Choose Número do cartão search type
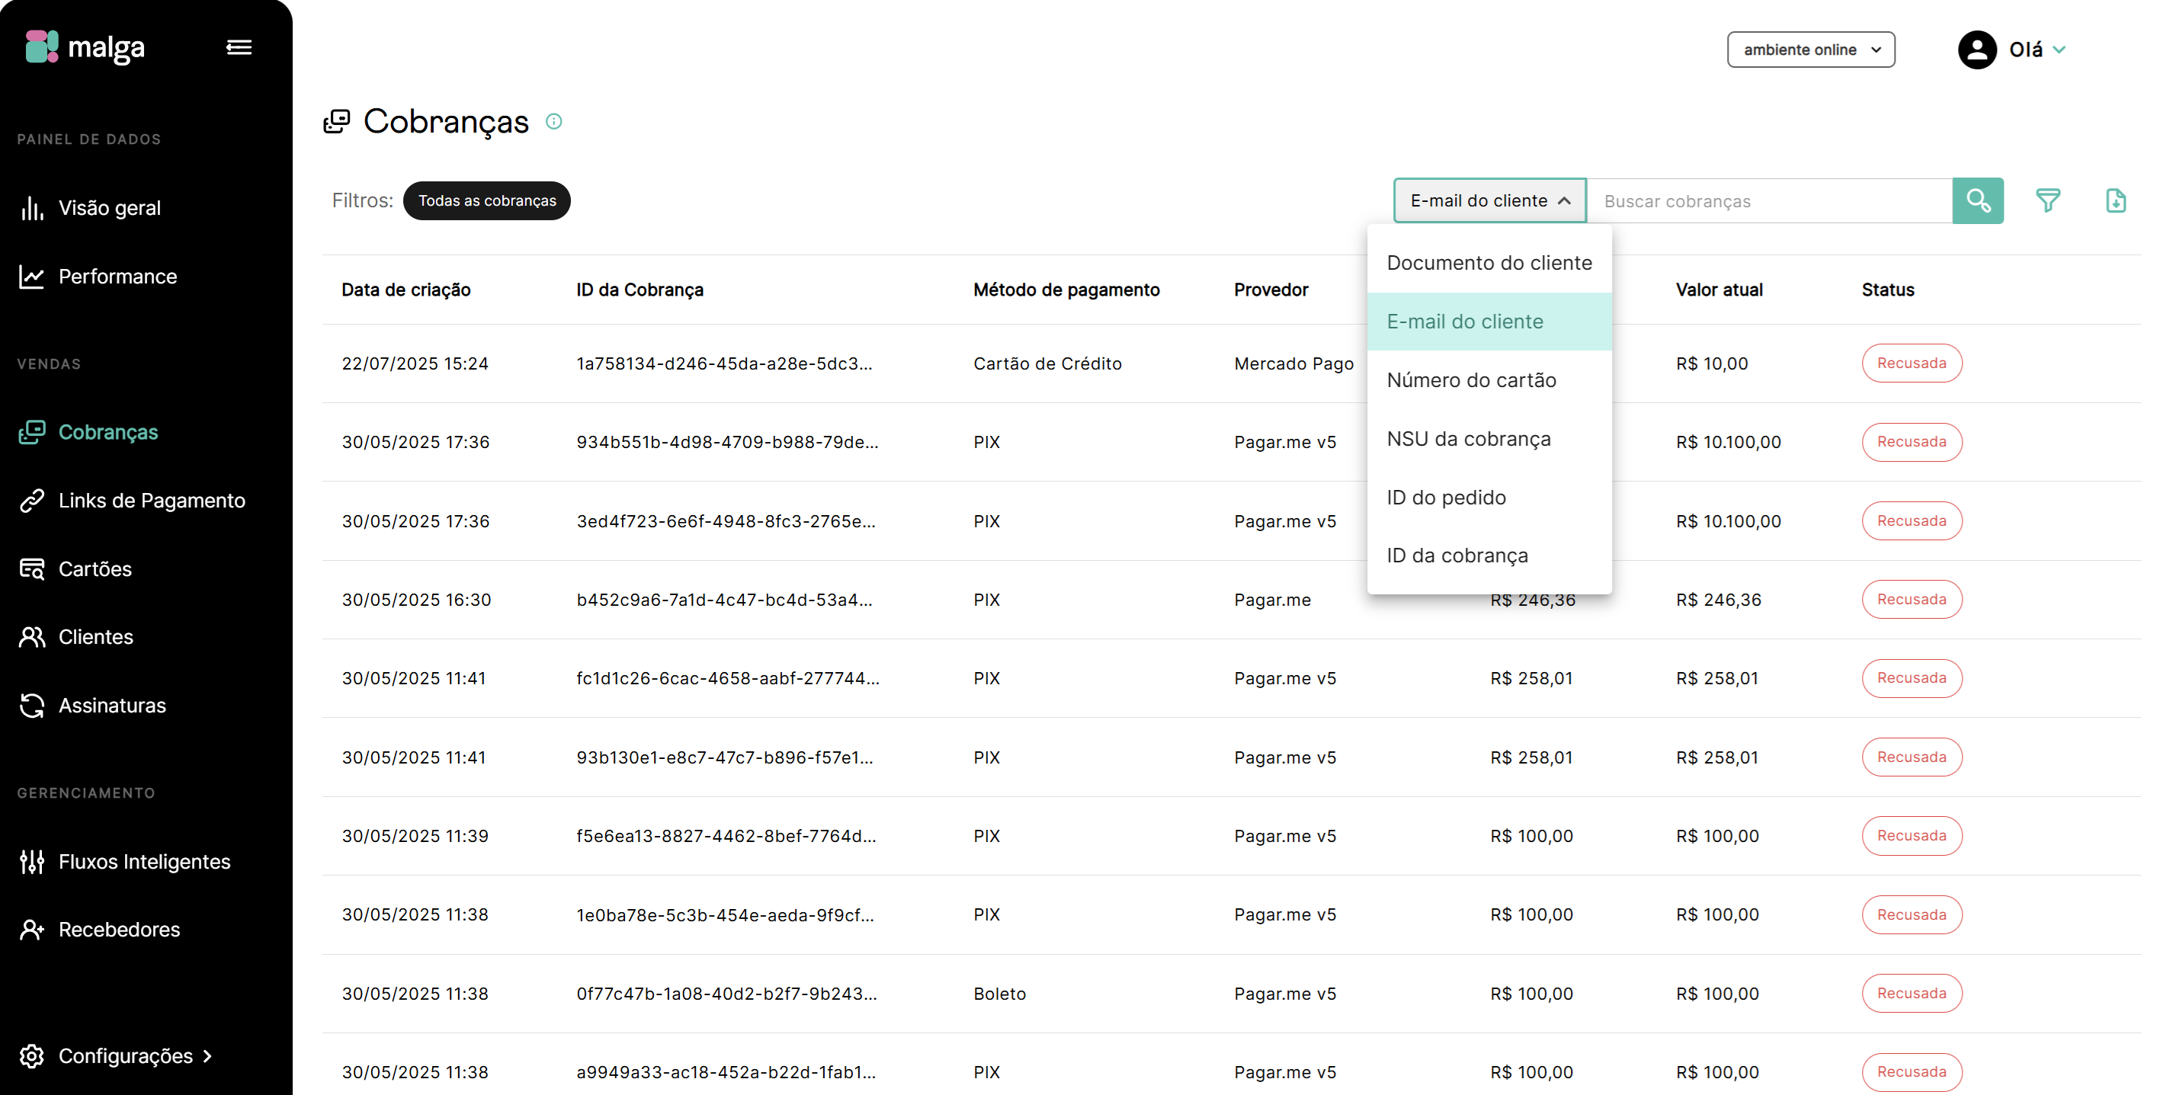Viewport: 2170px width, 1095px height. coord(1471,380)
